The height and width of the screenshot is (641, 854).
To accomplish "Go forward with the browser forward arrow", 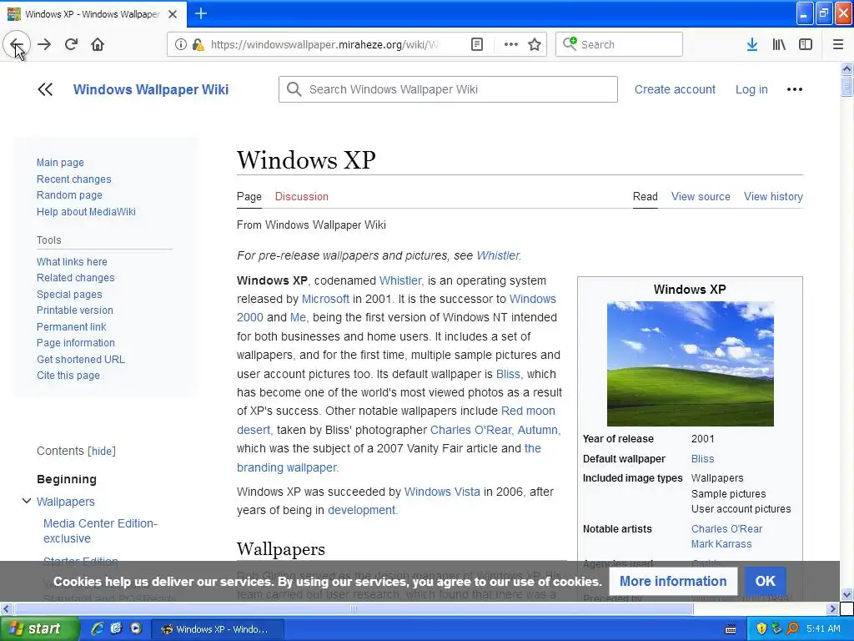I will pos(44,44).
